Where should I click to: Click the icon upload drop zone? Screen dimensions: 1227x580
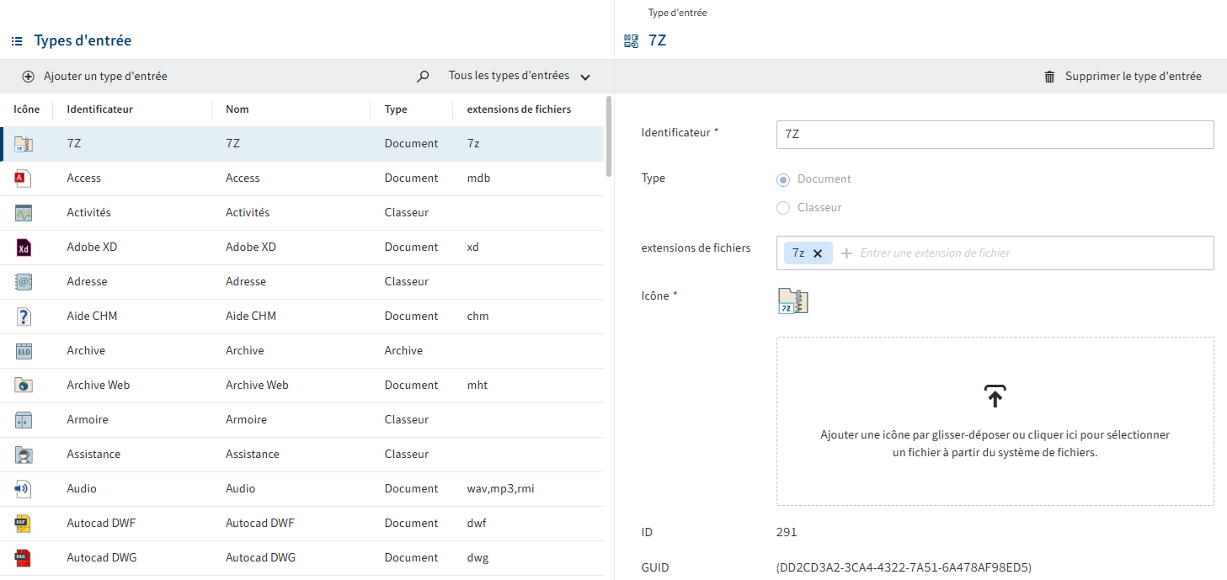point(995,421)
